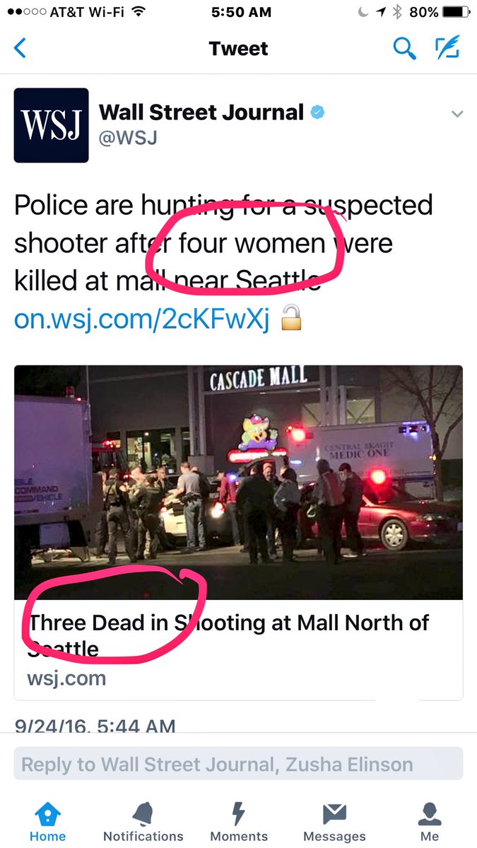Compose new tweet with quill icon
Image resolution: width=477 pixels, height=848 pixels.
[x=447, y=48]
